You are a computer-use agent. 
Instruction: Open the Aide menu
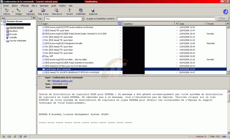click(71, 6)
